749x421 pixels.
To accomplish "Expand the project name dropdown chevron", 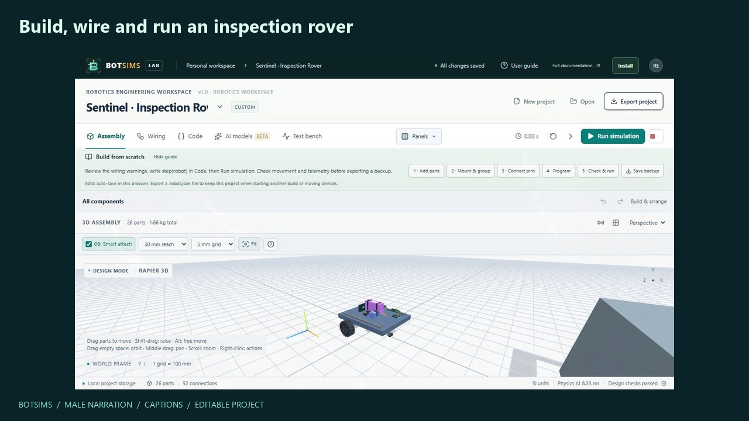I will coord(219,107).
